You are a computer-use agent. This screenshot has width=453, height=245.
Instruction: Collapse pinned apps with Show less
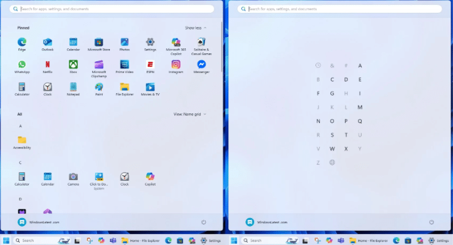pyautogui.click(x=196, y=28)
